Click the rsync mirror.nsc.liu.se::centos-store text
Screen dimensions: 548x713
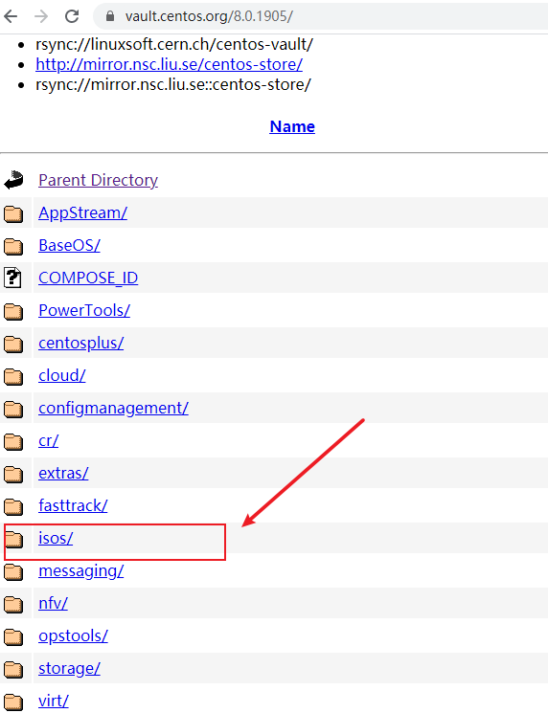point(173,84)
